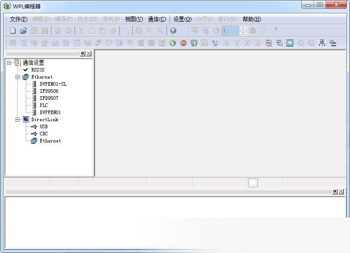This screenshot has height=253, width=350.
Task: Collapse the 通信设置 root node
Action: [9, 63]
